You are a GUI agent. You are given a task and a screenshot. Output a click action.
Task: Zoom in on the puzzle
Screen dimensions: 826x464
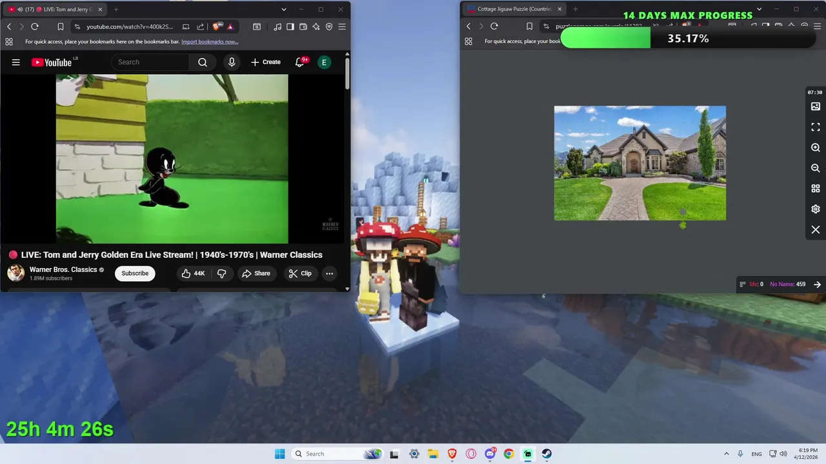point(816,148)
